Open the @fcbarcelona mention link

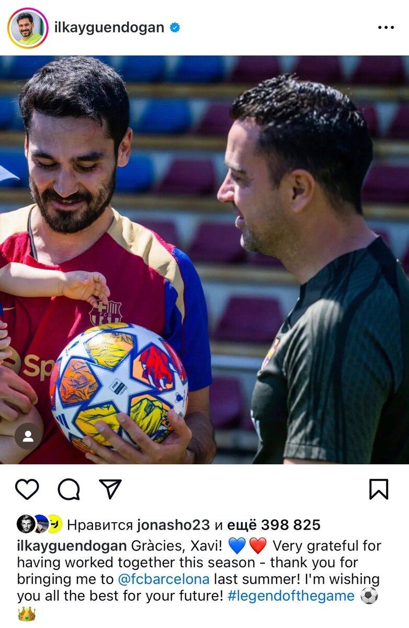[164, 579]
